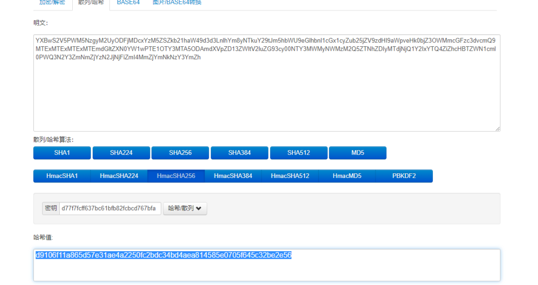Click inside the 明文 plaintext textarea
Viewport: 538px width, 285px height.
coord(267,83)
